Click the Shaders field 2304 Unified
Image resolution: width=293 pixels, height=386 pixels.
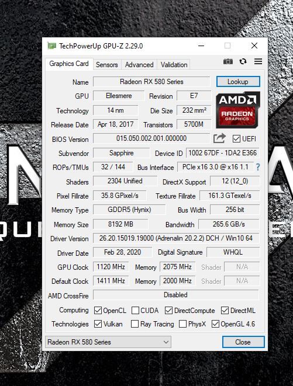(x=125, y=181)
